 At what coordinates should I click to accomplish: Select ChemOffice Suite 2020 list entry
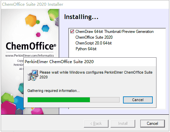94,37
